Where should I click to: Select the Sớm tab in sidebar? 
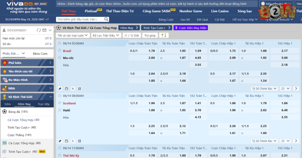(7, 104)
